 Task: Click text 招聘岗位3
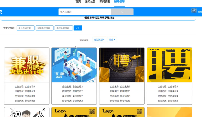[125, 91]
